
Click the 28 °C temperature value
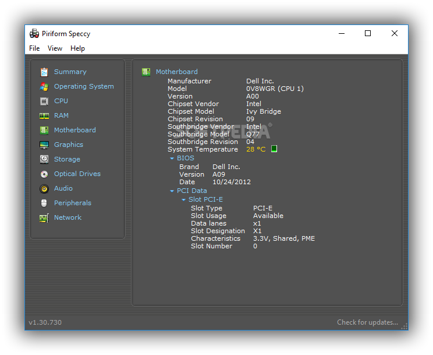[255, 149]
